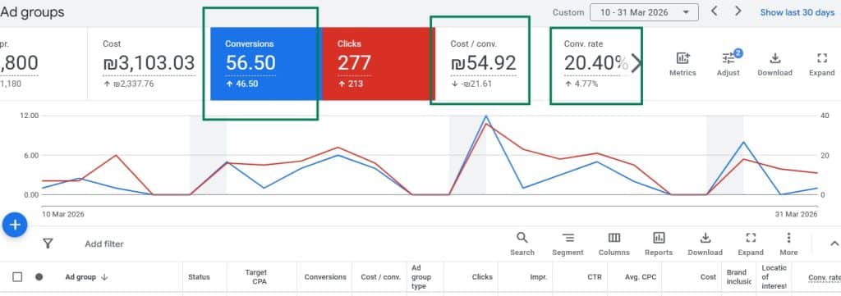Screen dimensions: 841x296
Task: Download the table data
Action: tap(705, 244)
